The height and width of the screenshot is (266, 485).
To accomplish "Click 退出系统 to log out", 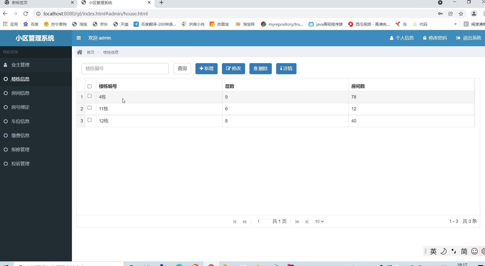I will tap(469, 38).
